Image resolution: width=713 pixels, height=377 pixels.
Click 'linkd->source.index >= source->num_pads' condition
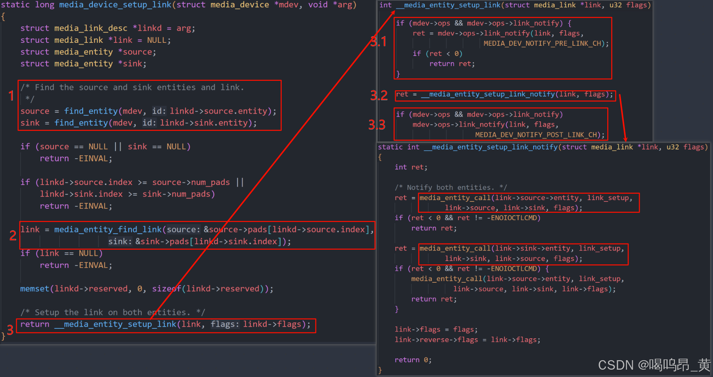coord(135,182)
